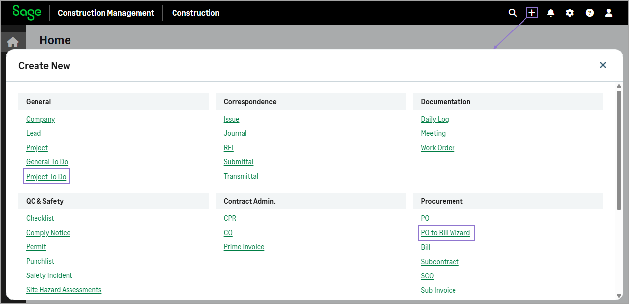Click Construction Management in the header

106,13
